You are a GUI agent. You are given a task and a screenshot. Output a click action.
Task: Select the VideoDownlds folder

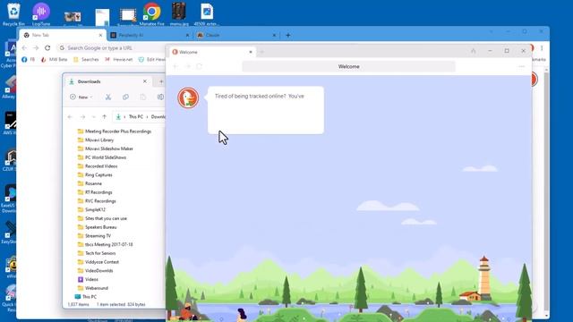(x=96, y=270)
